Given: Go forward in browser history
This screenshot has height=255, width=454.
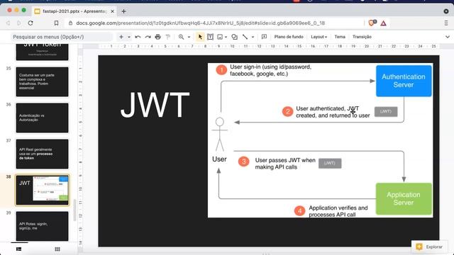Looking at the screenshot, I should tap(19, 23).
